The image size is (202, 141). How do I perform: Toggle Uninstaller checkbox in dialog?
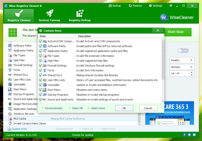[40, 85]
